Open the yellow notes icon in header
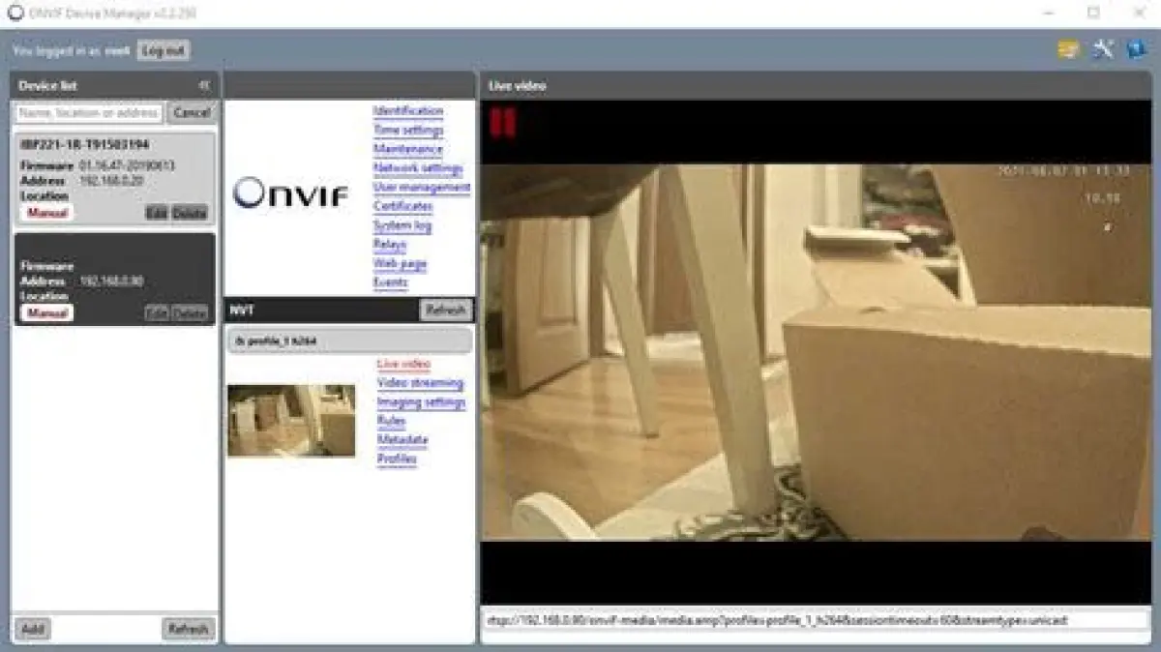Screen dimensions: 1161x652 coord(1068,49)
